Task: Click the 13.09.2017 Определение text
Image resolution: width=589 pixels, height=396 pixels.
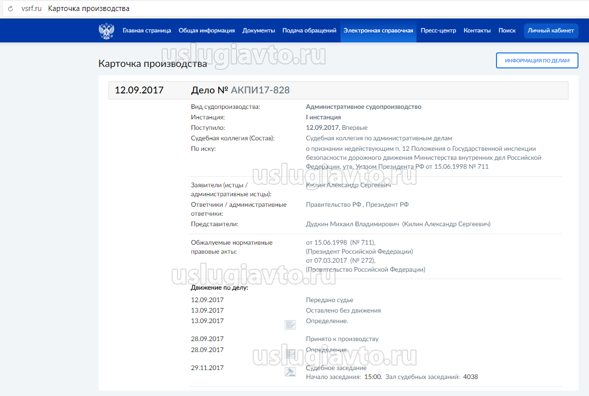Action: click(x=326, y=321)
